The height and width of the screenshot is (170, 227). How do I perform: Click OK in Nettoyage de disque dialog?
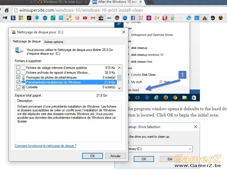[x=92, y=156]
